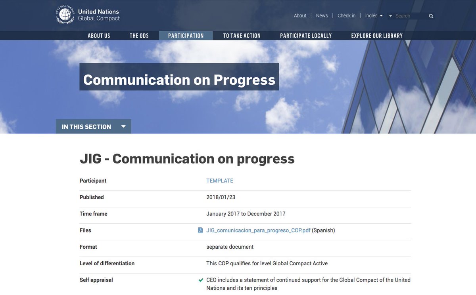Open the Explore Our Library menu
Viewport: 476px width, 295px height.
click(x=377, y=36)
